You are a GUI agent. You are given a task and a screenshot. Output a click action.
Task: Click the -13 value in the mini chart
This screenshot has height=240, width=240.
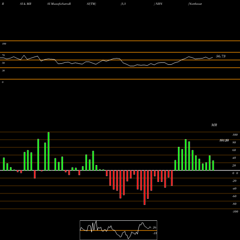(x=155, y=233)
